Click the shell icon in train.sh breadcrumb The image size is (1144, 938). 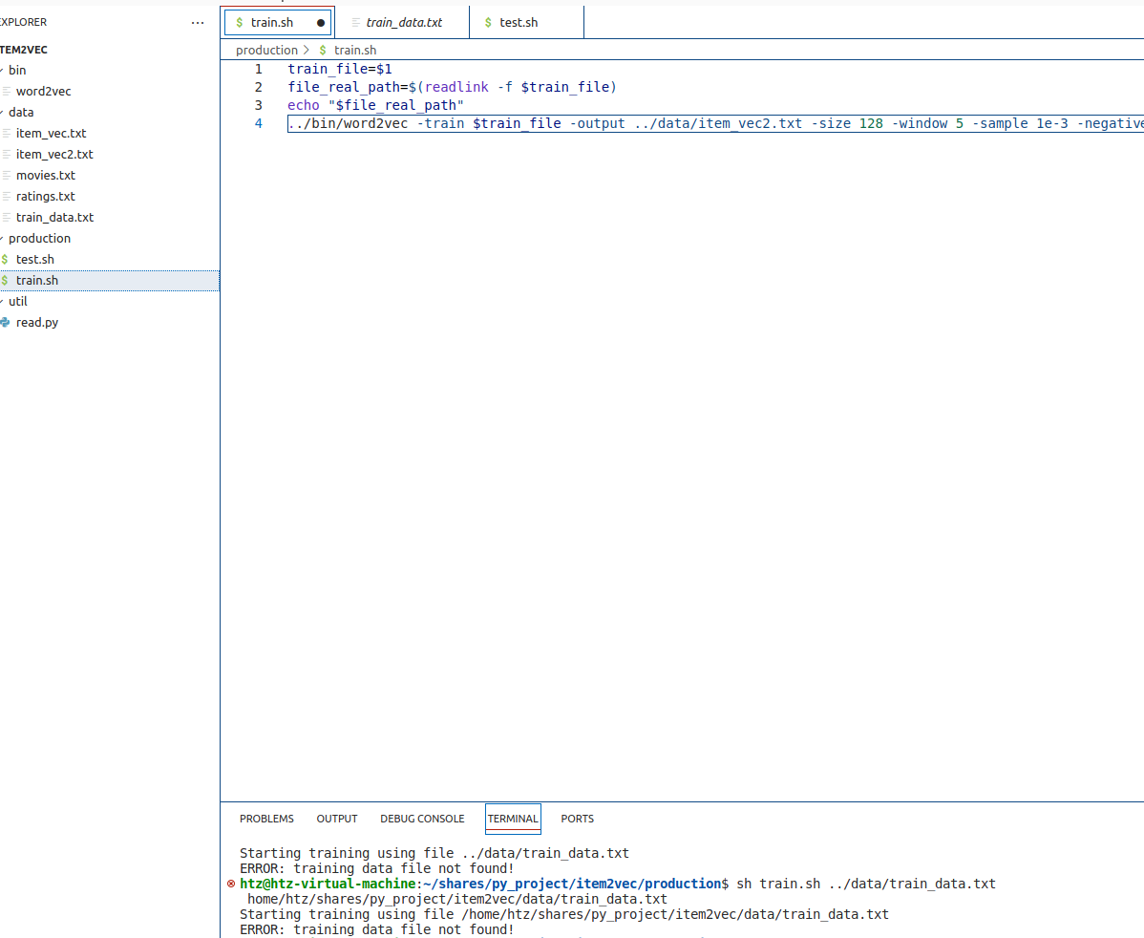click(323, 51)
